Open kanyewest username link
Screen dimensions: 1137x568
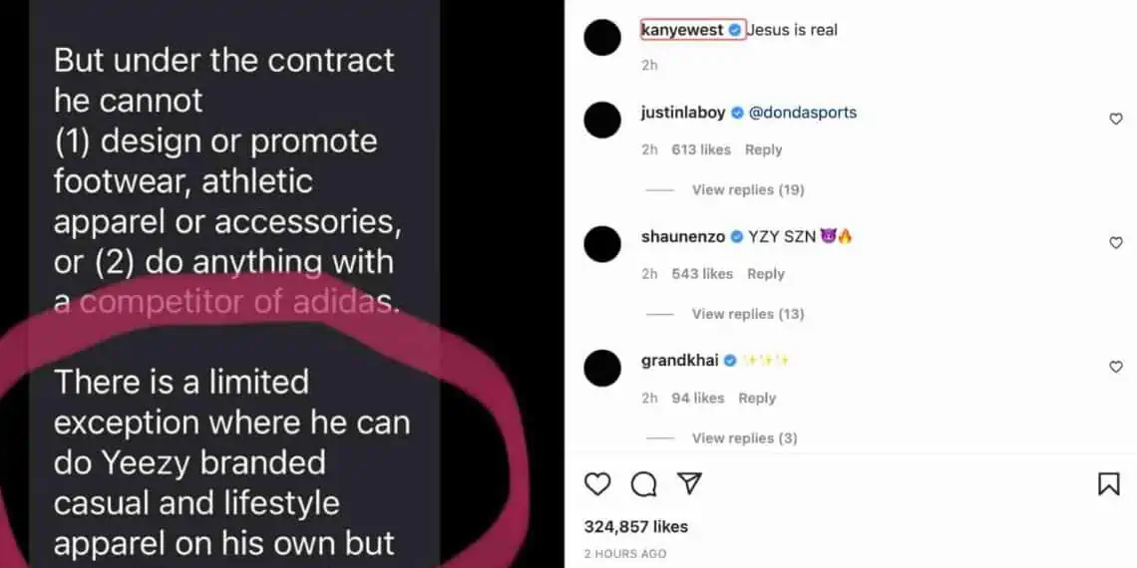(682, 30)
